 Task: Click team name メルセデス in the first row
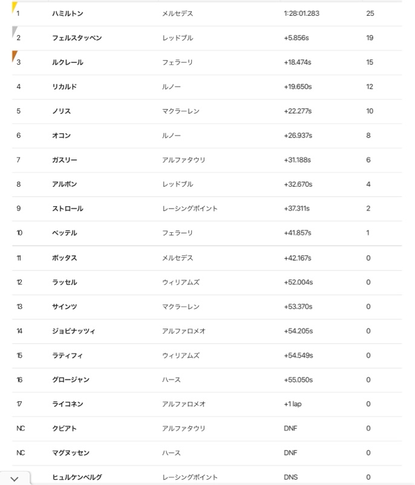pos(178,13)
